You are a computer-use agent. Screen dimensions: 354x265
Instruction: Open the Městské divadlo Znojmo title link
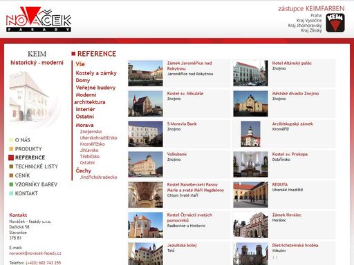[x=295, y=93]
